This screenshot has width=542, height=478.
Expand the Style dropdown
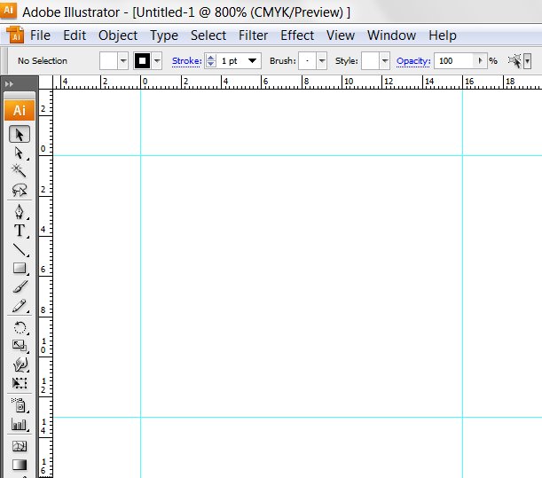(x=384, y=61)
